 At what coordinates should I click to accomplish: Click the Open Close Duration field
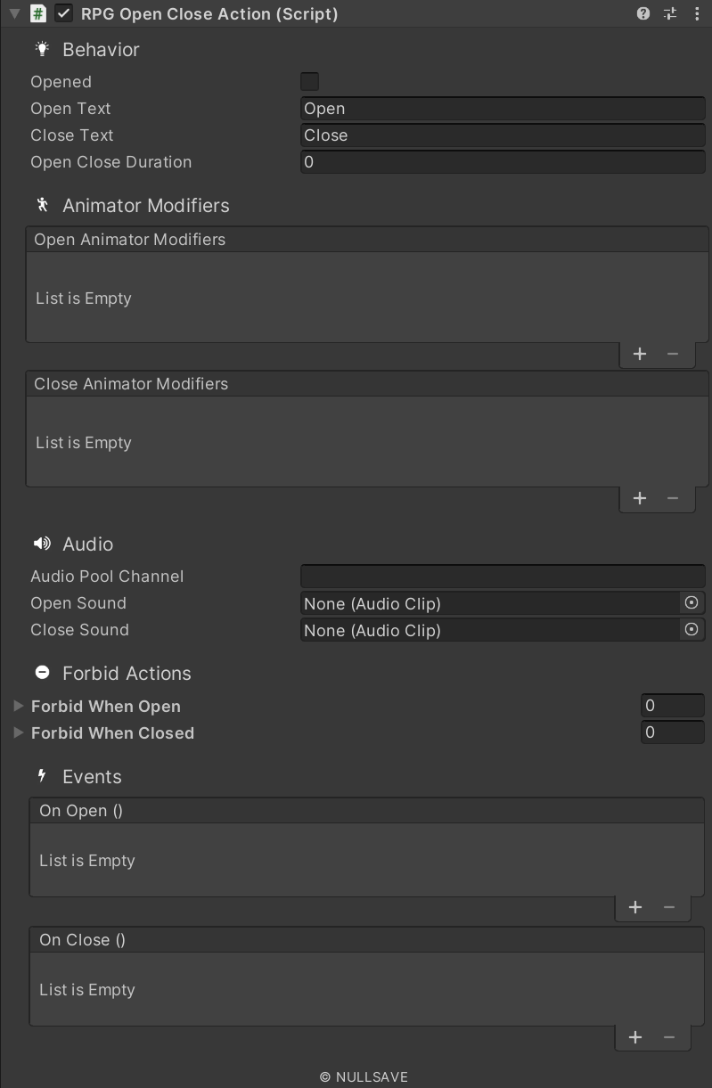[503, 162]
